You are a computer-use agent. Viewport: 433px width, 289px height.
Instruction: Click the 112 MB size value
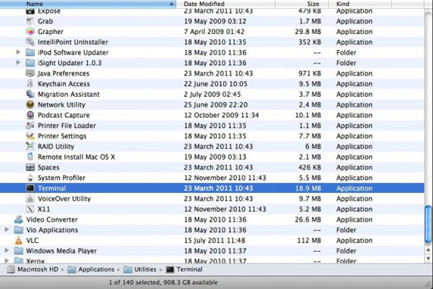click(x=309, y=241)
